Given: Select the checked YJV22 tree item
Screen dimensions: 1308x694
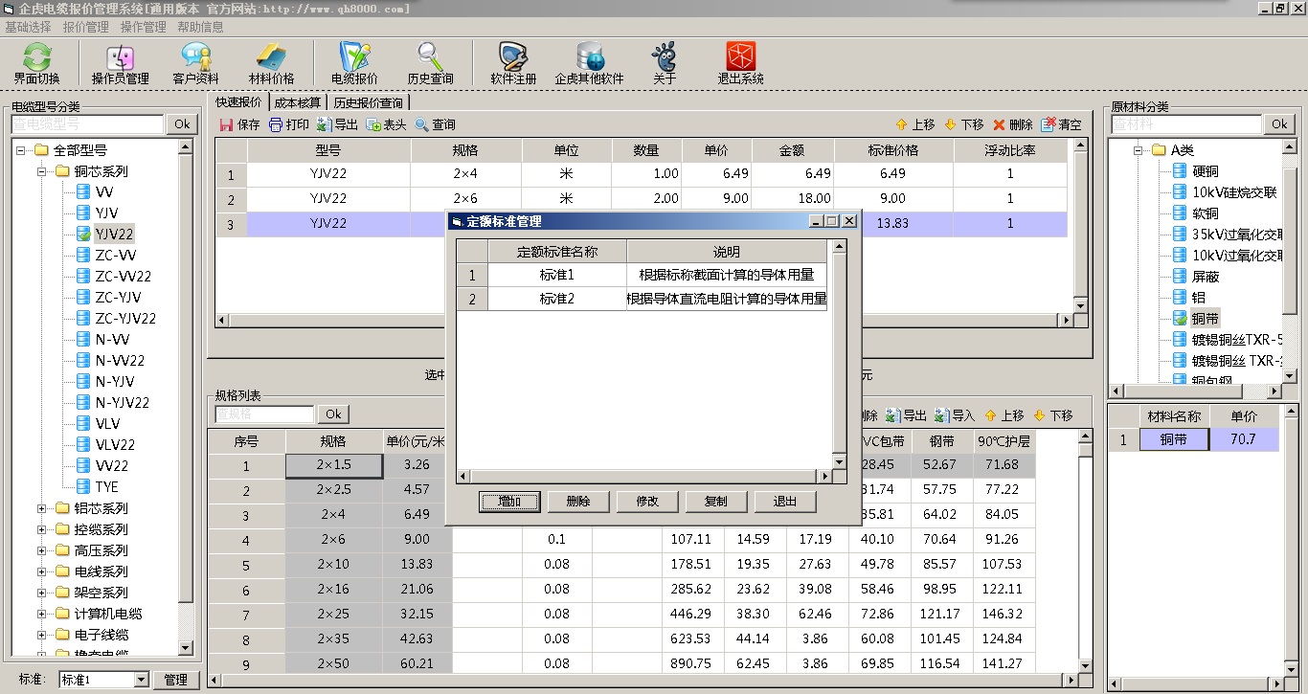Looking at the screenshot, I should [x=114, y=234].
